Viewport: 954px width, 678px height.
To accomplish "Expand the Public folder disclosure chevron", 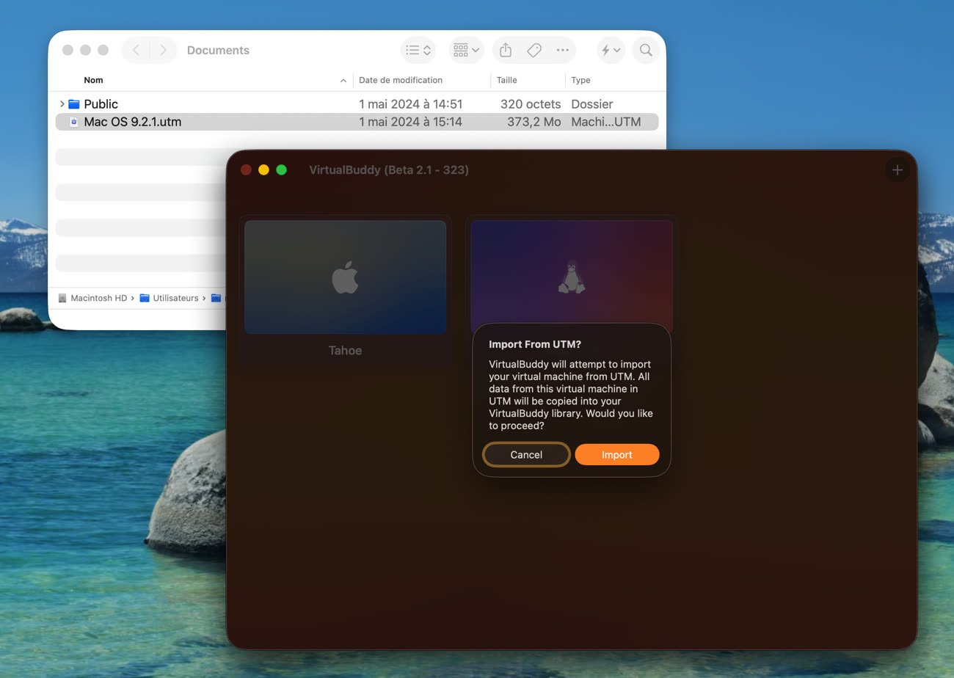I will (62, 104).
